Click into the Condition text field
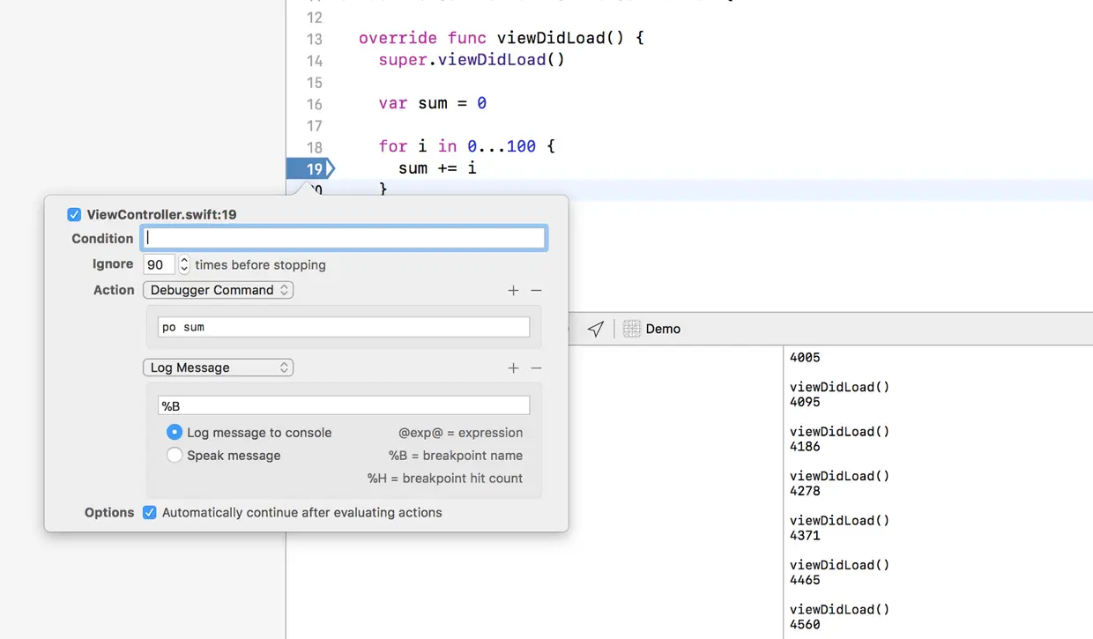Viewport: 1093px width, 639px height. click(344, 238)
